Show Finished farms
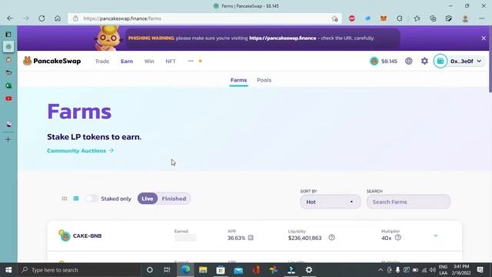492x277 pixels. (174, 199)
